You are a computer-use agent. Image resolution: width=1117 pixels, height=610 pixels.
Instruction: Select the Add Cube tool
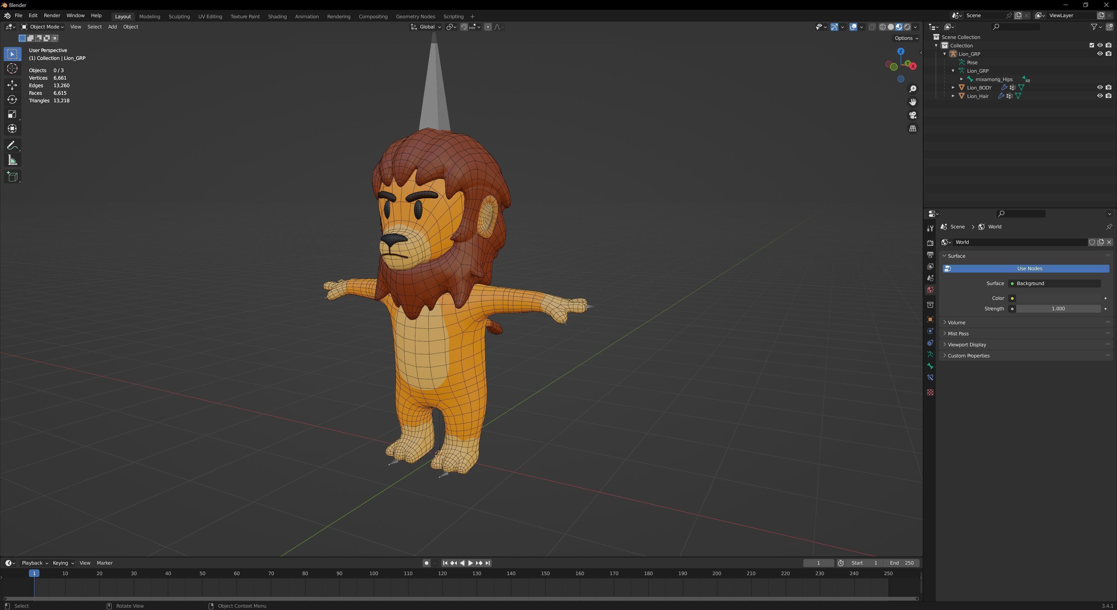click(x=12, y=176)
